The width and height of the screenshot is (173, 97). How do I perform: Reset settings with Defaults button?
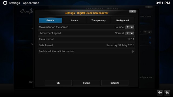tap(115, 83)
